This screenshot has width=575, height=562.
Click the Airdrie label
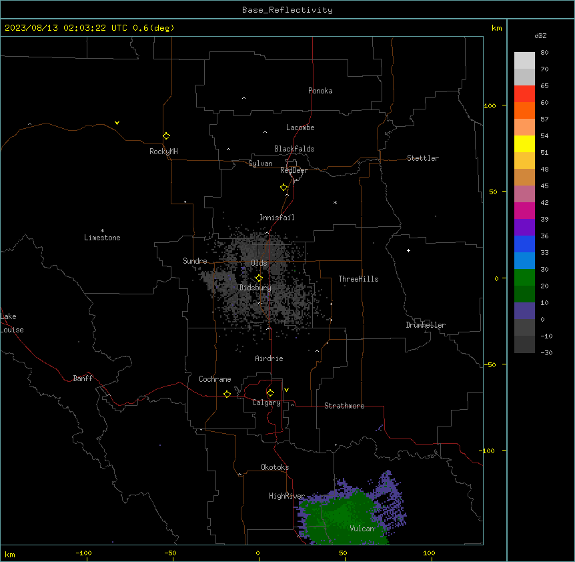click(x=269, y=358)
